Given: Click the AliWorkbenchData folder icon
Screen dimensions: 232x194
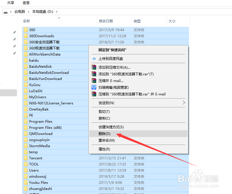Looking at the screenshot, I should coord(26,54).
